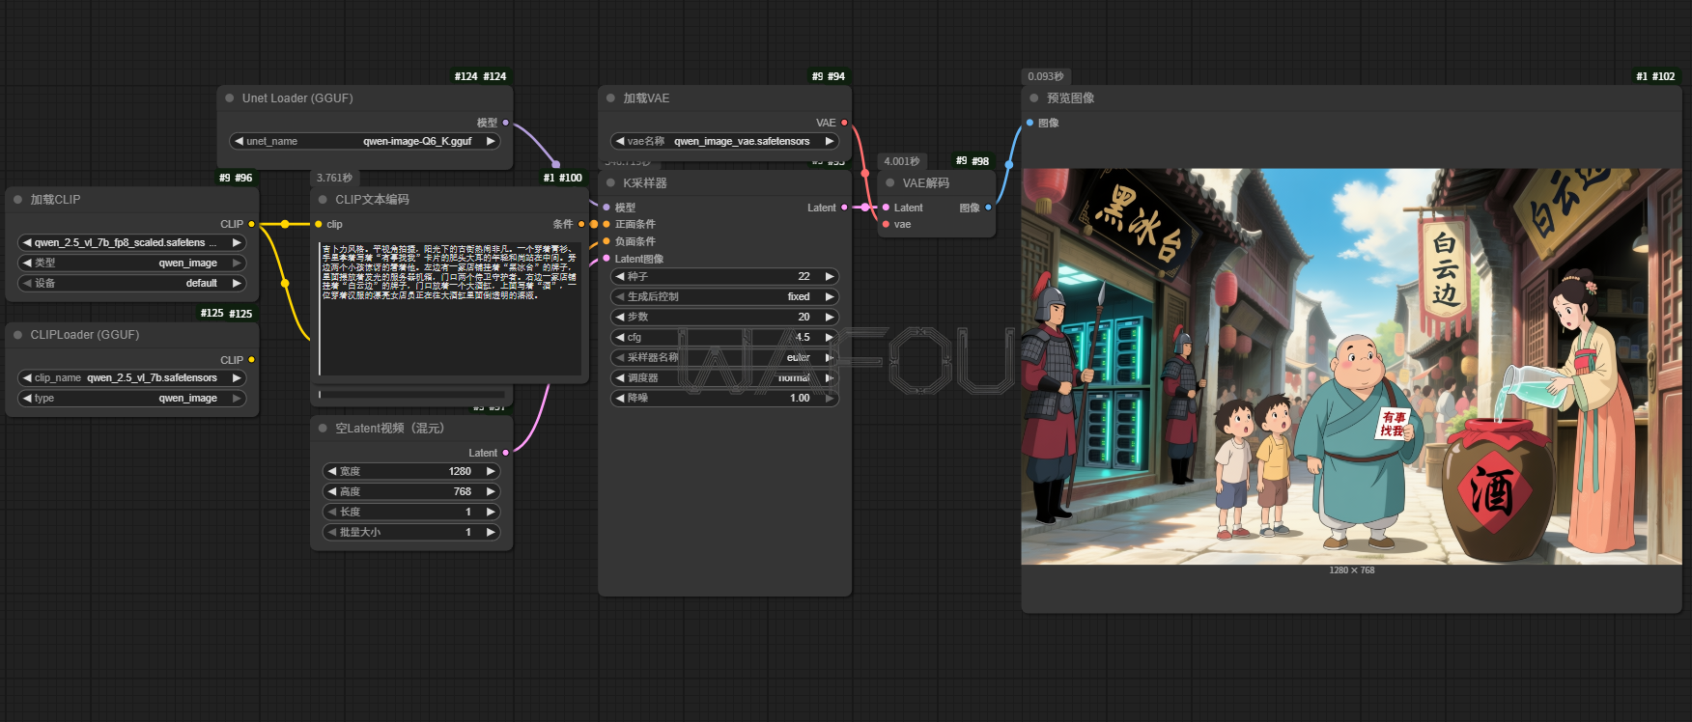Open the 采样器名称 dropdown
Image resolution: width=1692 pixels, height=722 pixels.
click(724, 357)
